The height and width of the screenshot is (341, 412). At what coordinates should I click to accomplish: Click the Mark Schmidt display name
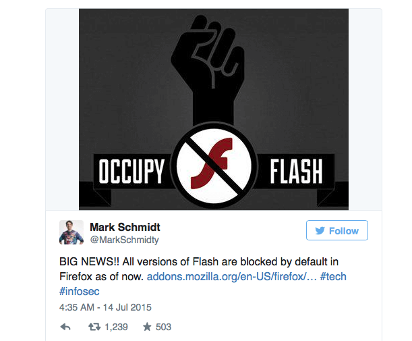coord(125,227)
